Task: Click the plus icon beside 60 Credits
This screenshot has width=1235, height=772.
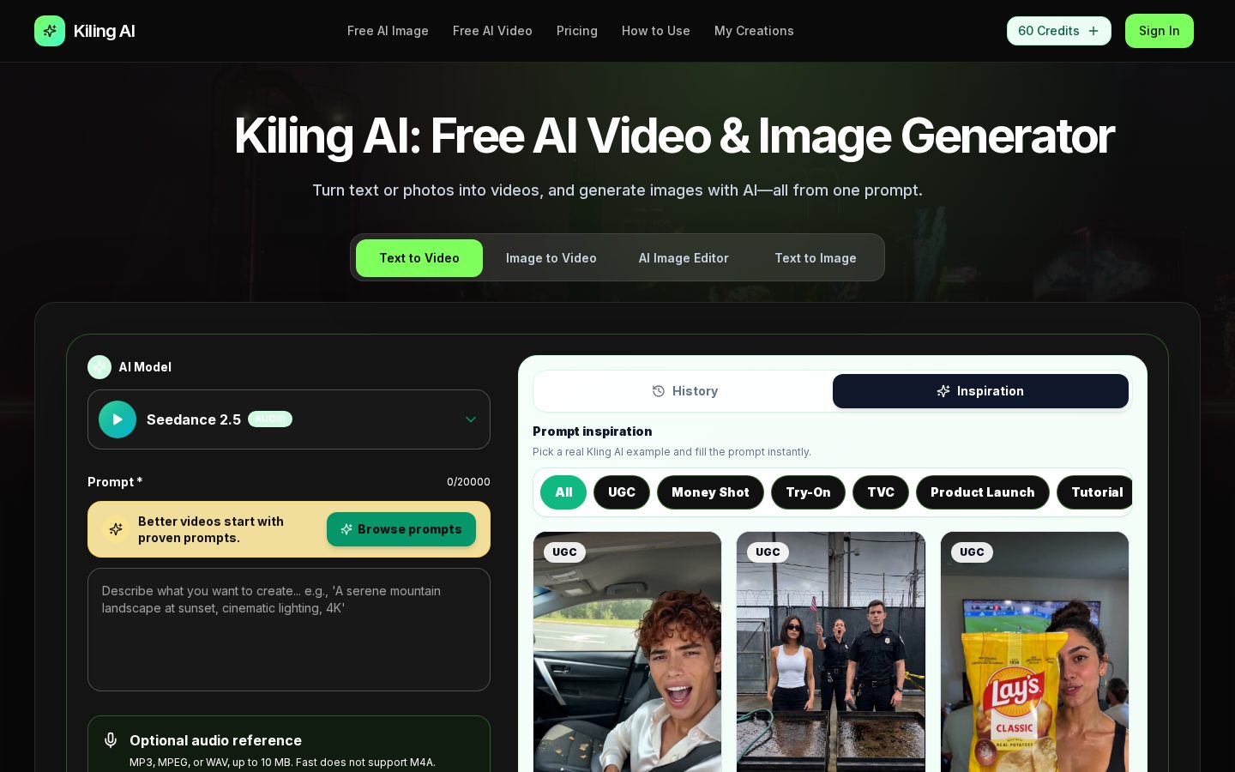Action: coord(1093,31)
